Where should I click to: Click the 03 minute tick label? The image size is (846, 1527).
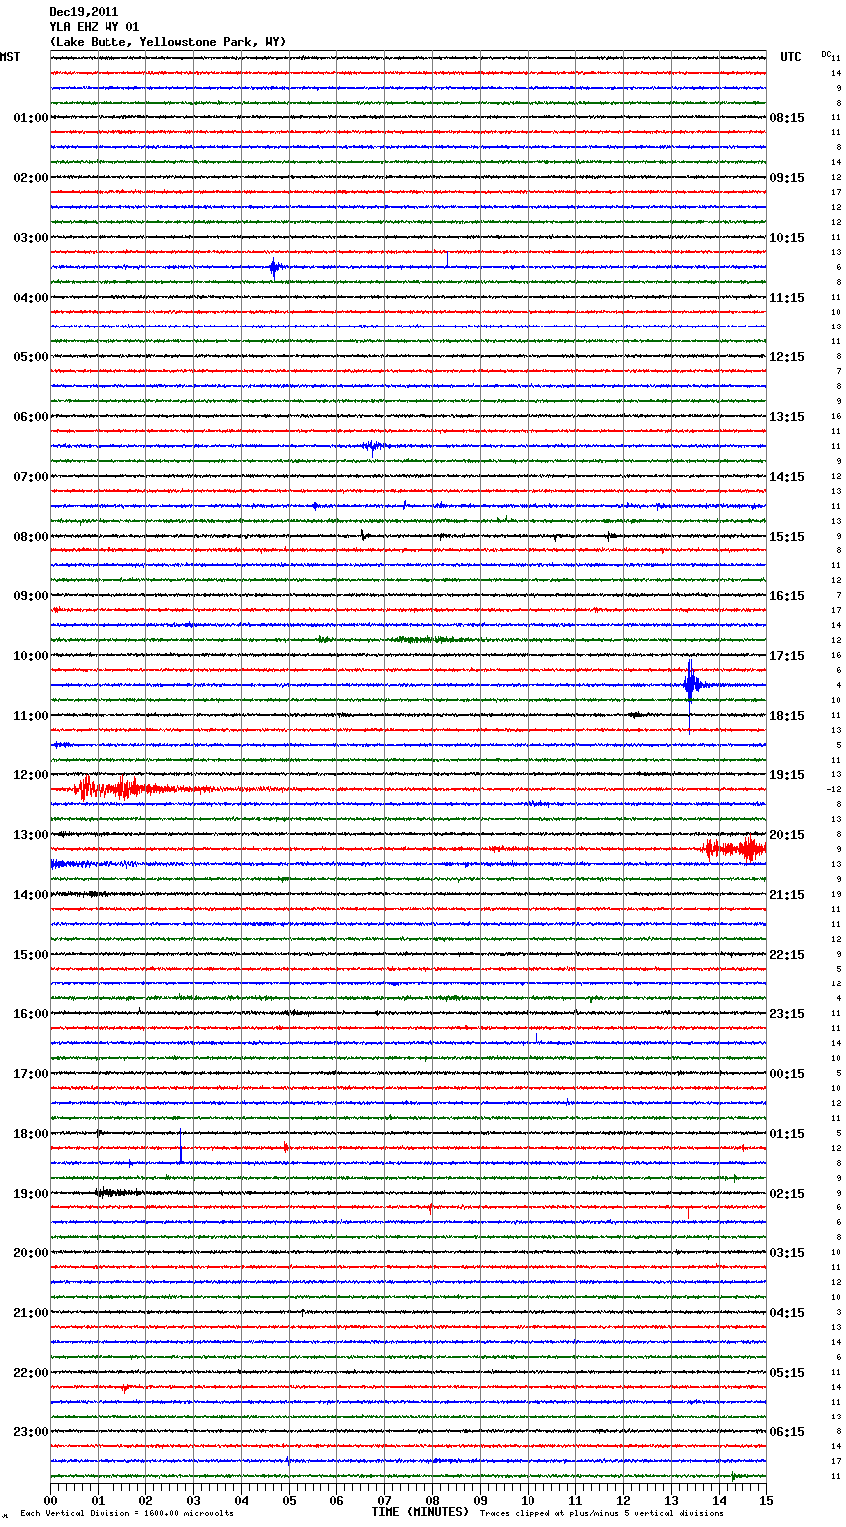(x=193, y=1500)
